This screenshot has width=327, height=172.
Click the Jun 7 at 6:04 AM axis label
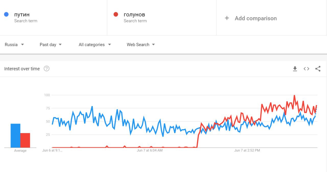(x=150, y=150)
